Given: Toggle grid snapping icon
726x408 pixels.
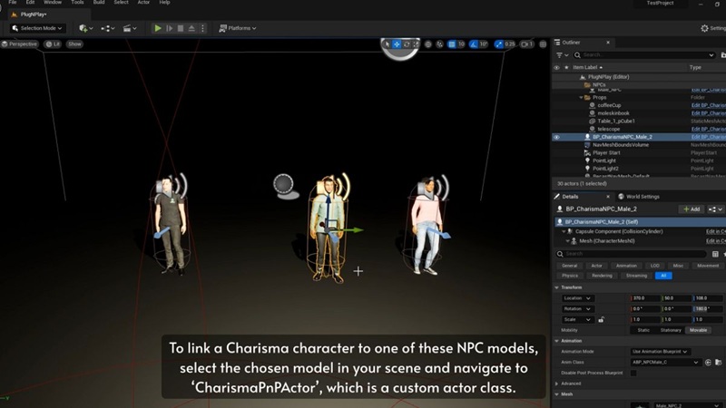Looking at the screenshot, I should [x=450, y=44].
